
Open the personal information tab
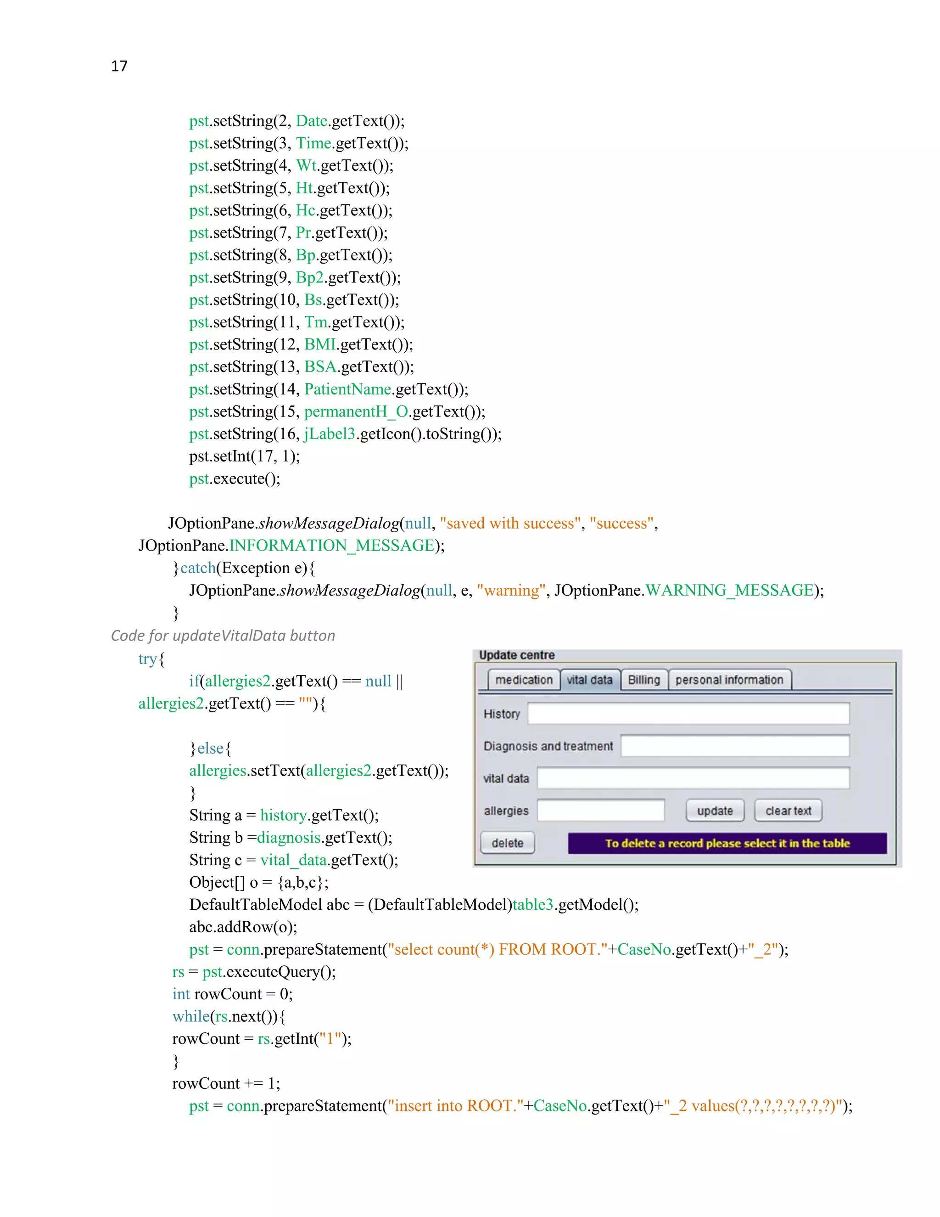[729, 680]
